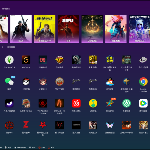The height and width of the screenshot is (150, 150).
Task: Open the SIFU 师傅 game cover
Action: click(x=68, y=29)
